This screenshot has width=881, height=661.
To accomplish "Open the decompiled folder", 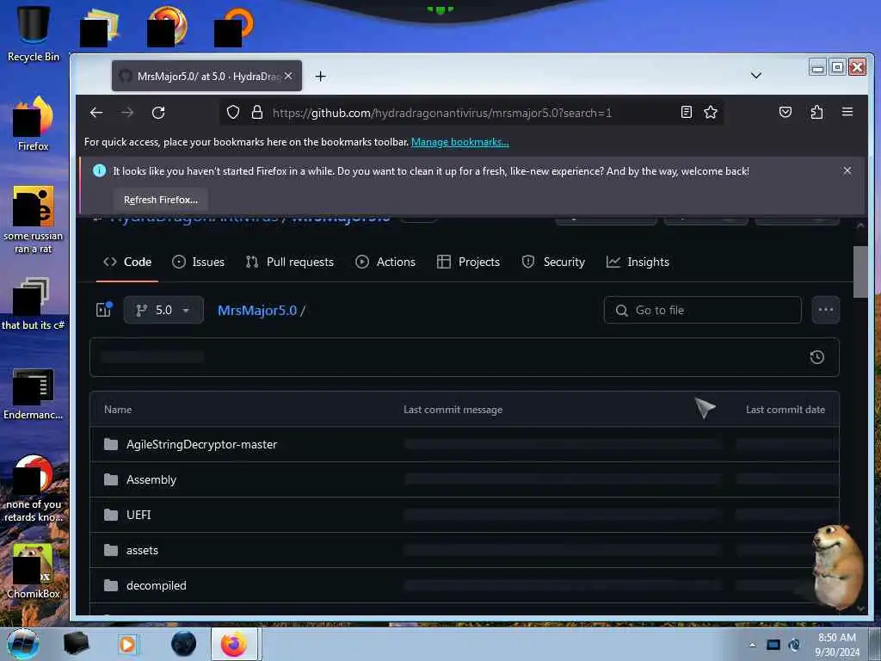I will 157,585.
